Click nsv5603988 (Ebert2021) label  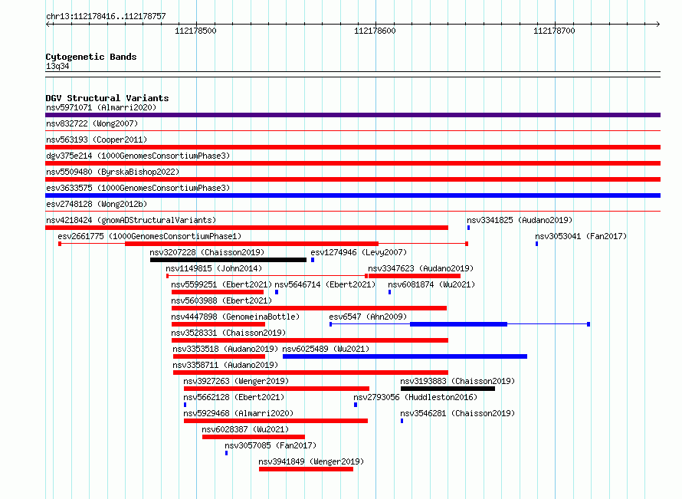(x=221, y=300)
